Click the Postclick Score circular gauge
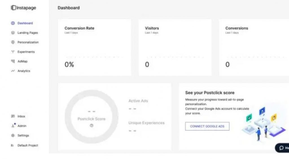 click(x=91, y=117)
